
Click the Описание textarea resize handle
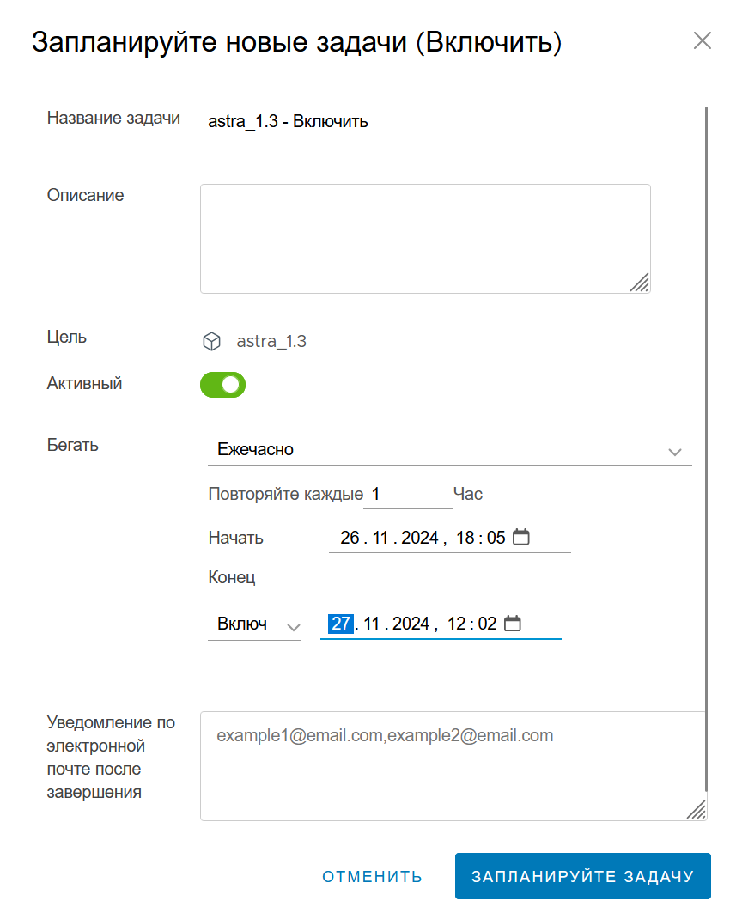[x=640, y=283]
